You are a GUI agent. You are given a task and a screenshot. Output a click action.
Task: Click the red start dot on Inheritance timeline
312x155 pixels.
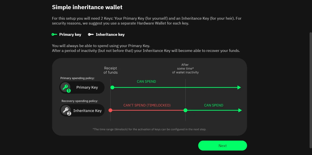[110, 110]
